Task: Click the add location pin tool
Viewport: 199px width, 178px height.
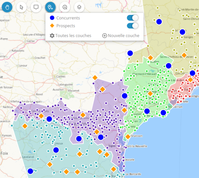Action: click(x=50, y=7)
